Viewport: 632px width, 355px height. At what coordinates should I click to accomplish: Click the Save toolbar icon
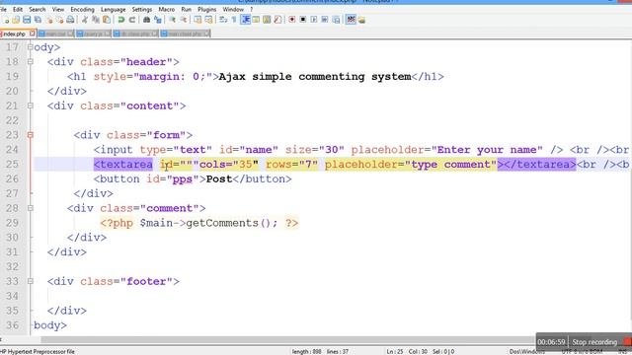coord(27,20)
